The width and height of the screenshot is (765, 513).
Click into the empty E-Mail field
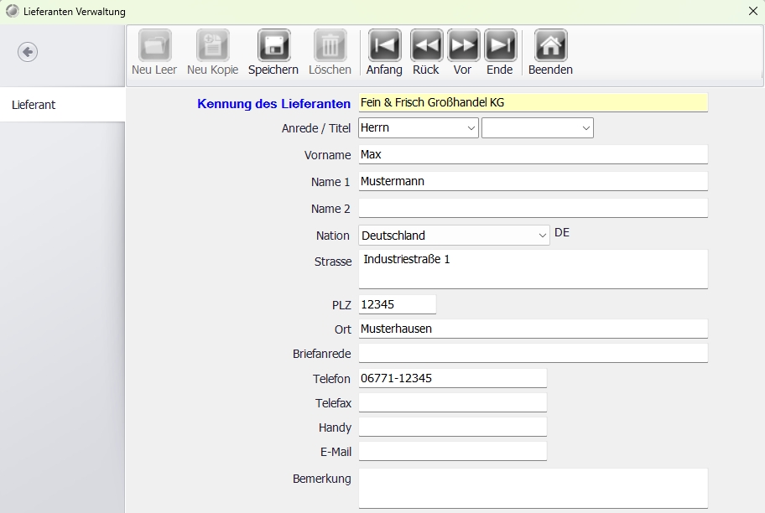click(x=452, y=452)
